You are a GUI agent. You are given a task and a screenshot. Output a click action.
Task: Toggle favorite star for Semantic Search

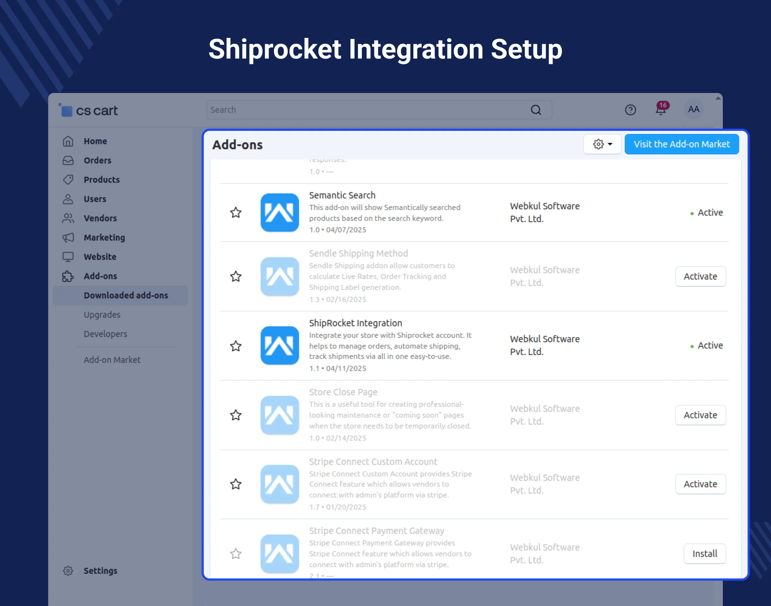tap(236, 212)
